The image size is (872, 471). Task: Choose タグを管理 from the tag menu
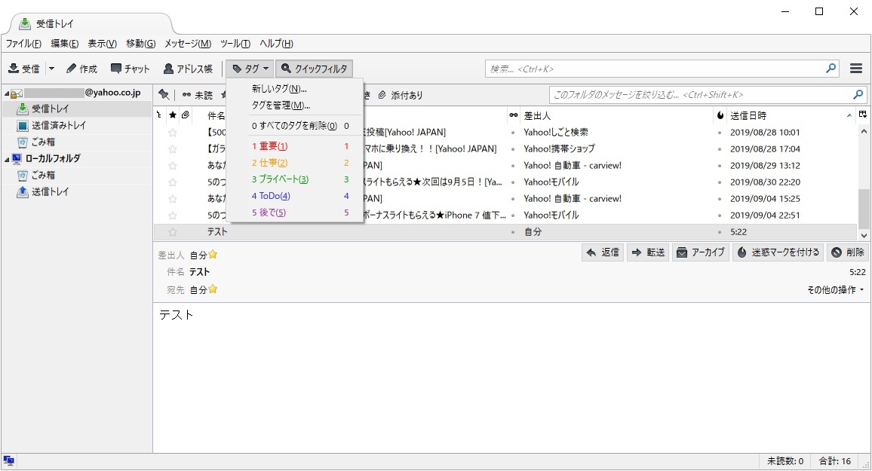tap(281, 106)
